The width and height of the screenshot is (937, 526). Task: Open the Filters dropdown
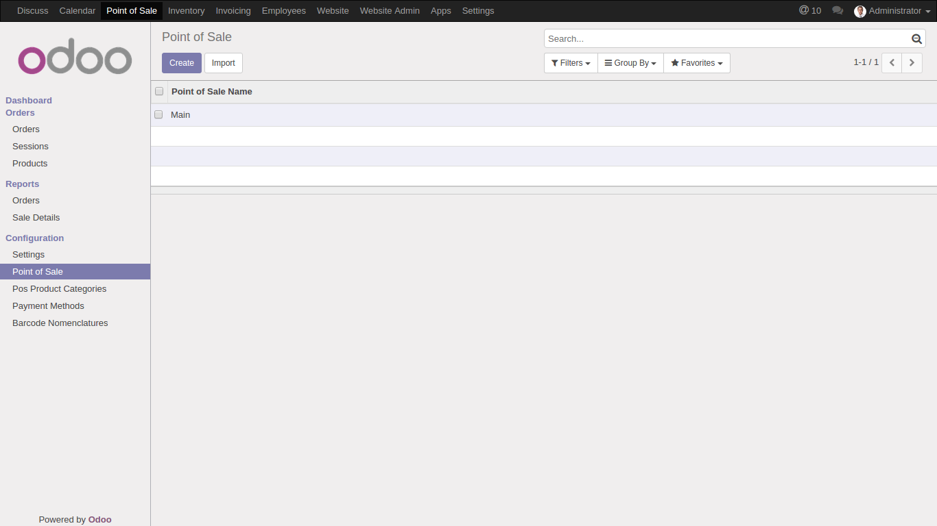571,63
